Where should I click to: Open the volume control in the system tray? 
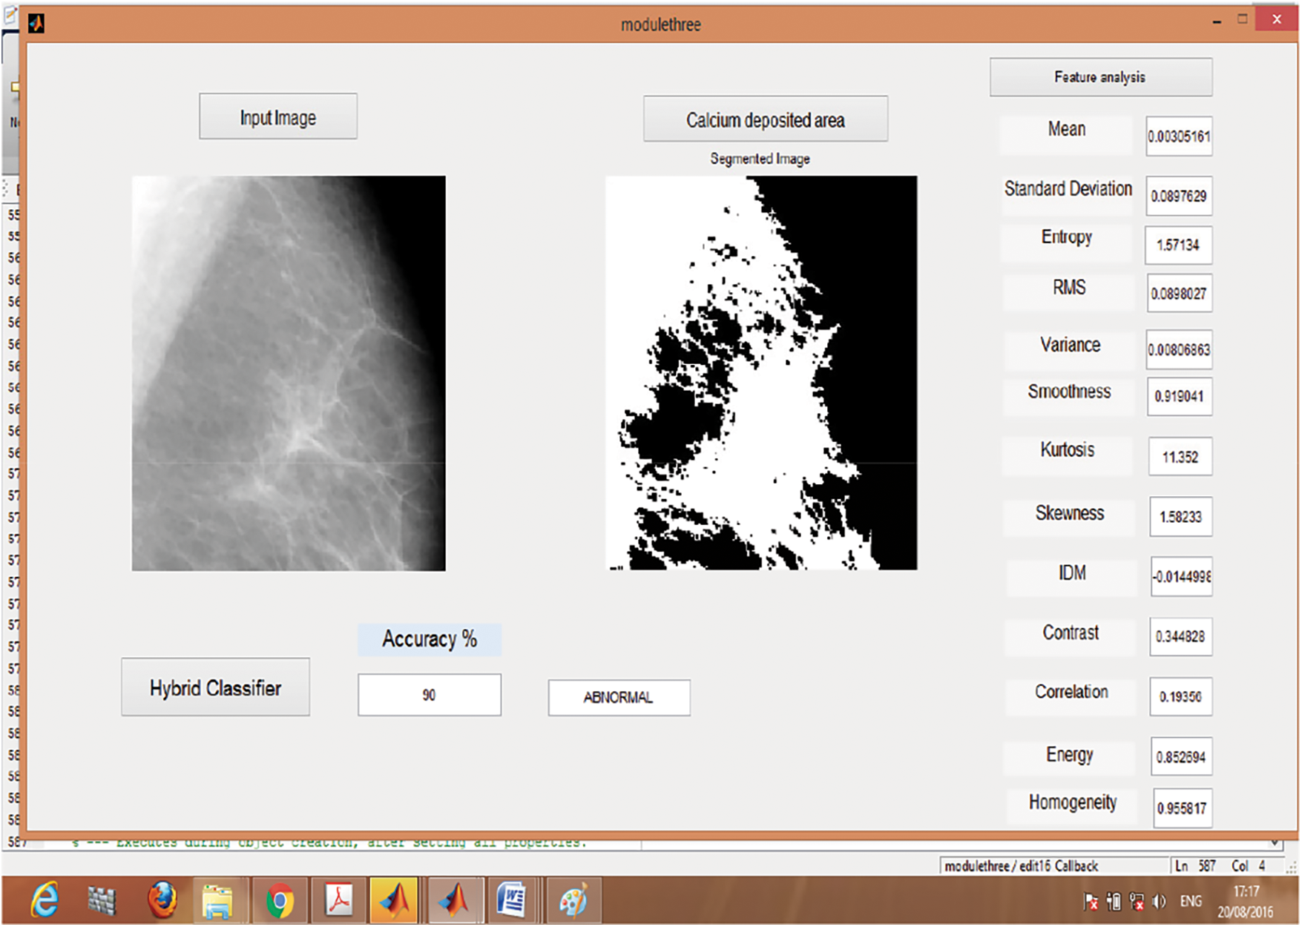(x=1159, y=902)
